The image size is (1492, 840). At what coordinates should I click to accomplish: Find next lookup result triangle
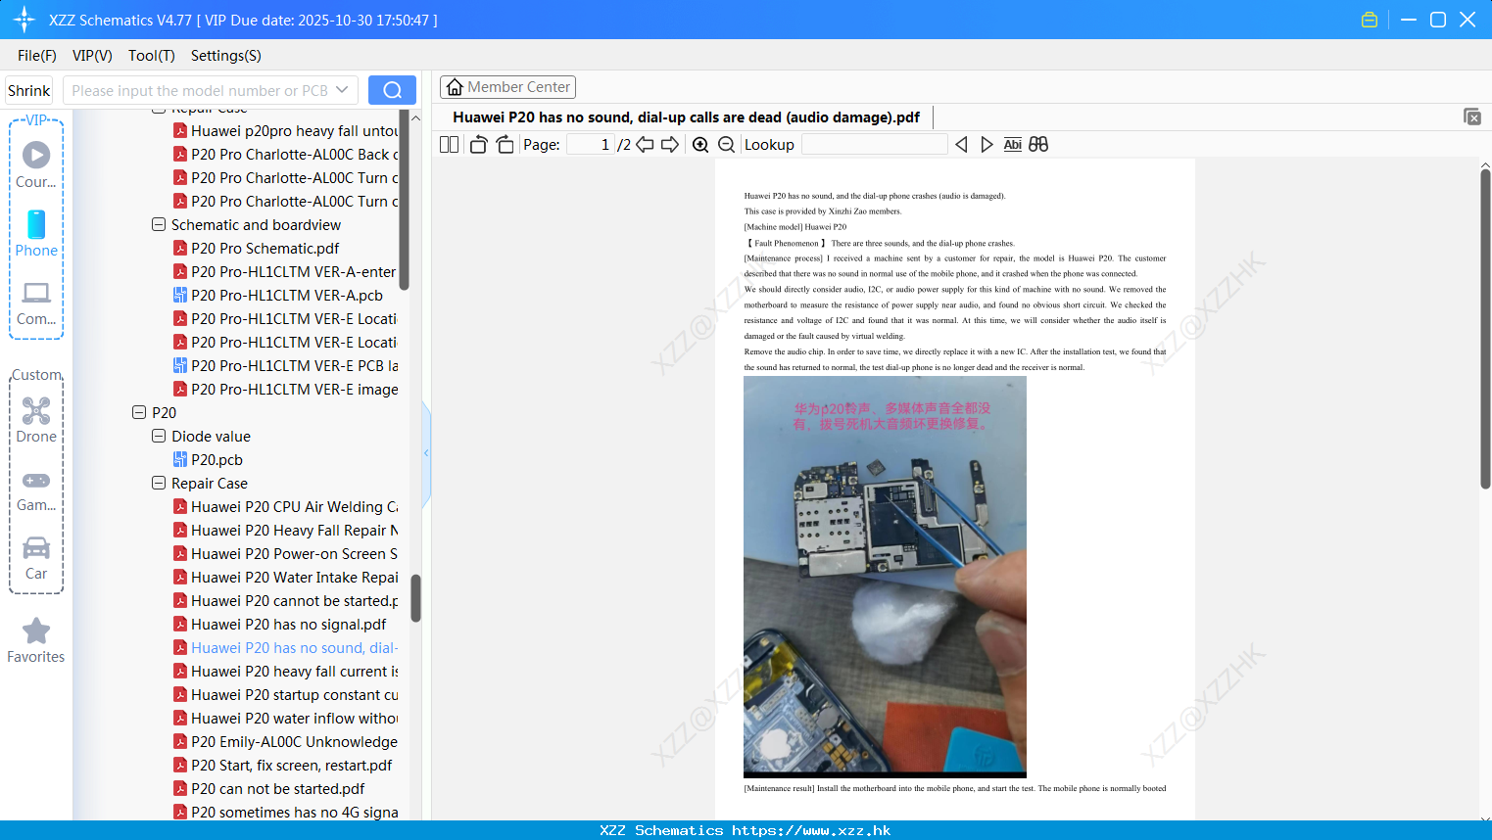pyautogui.click(x=987, y=145)
